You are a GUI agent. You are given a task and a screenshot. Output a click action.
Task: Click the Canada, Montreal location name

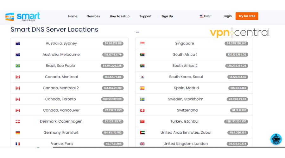pyautogui.click(x=61, y=77)
